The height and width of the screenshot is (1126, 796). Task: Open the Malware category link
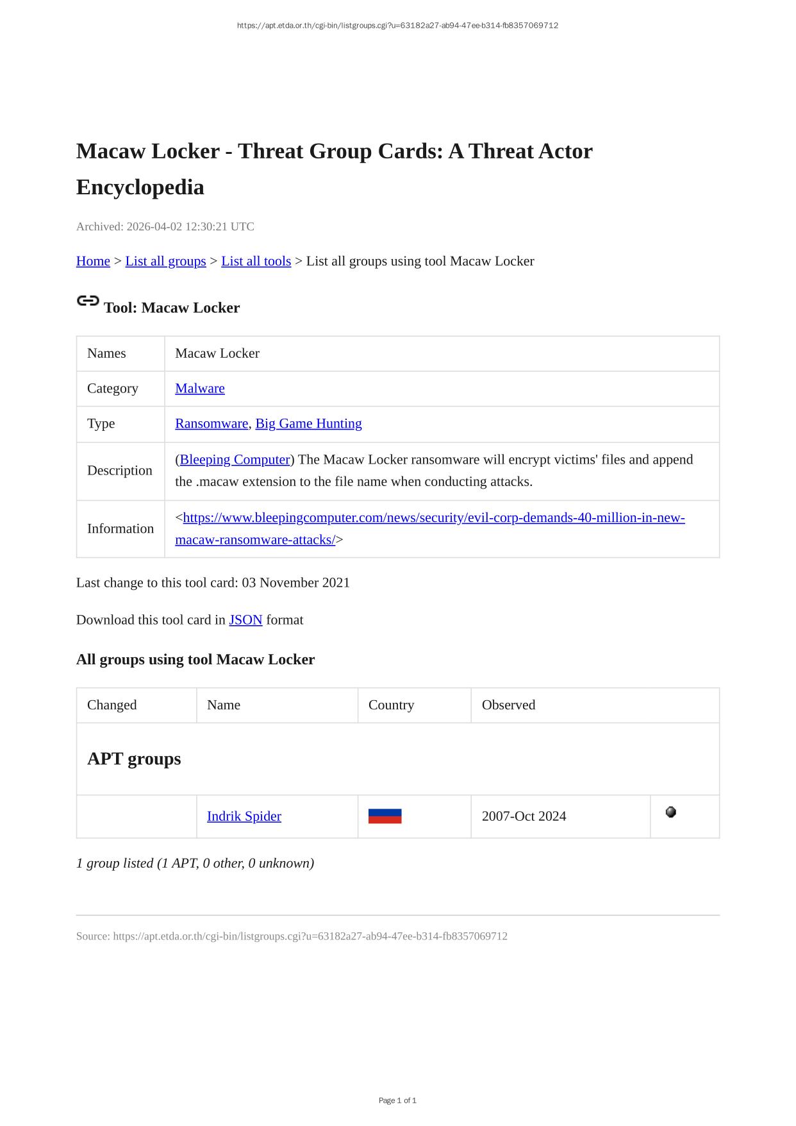pos(200,389)
